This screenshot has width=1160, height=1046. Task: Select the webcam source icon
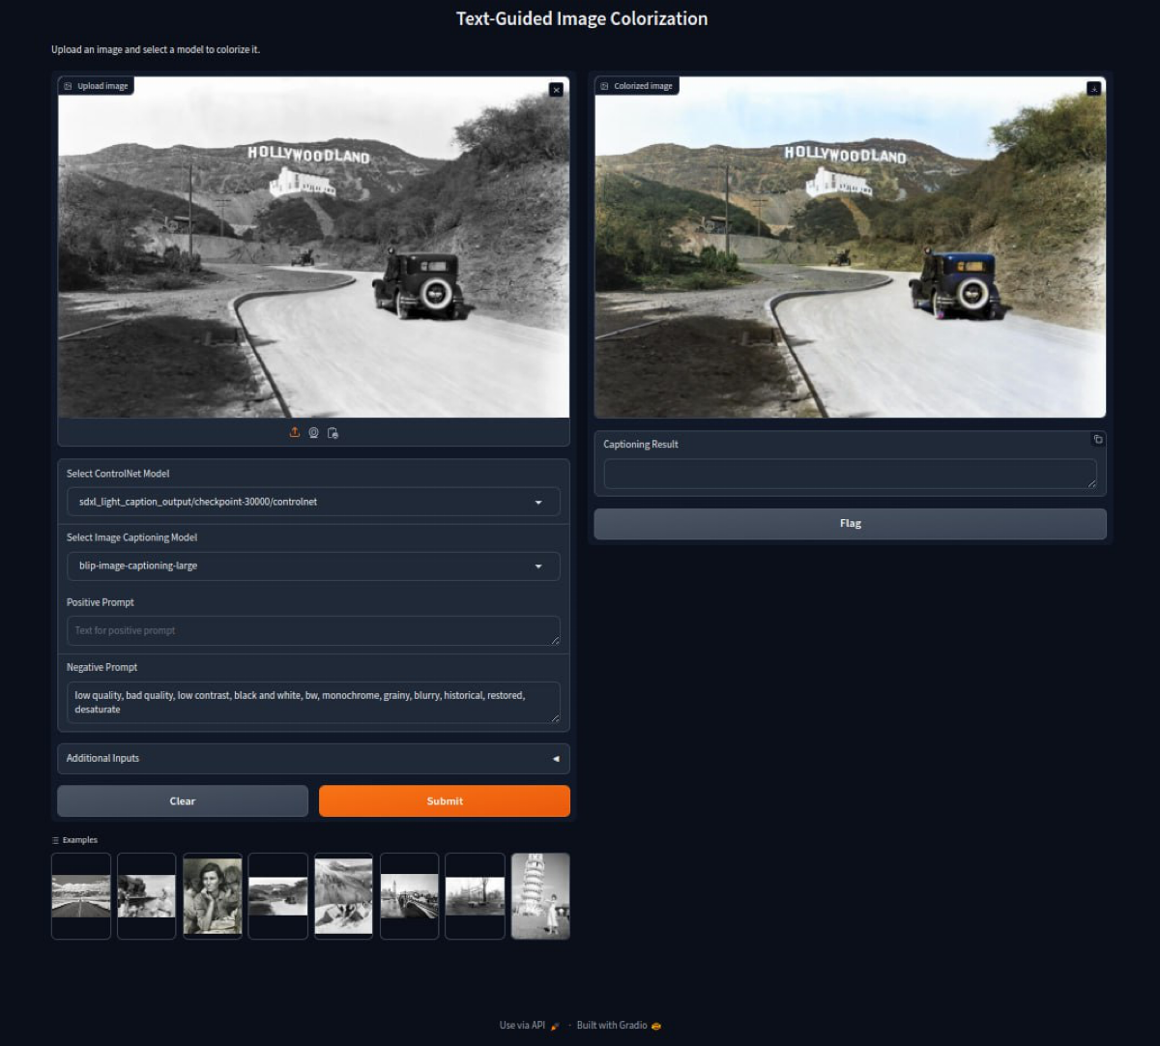click(x=314, y=433)
